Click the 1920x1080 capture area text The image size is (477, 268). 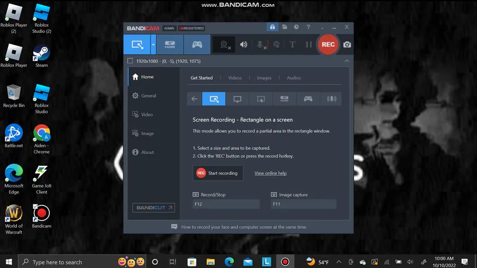pyautogui.click(x=168, y=61)
